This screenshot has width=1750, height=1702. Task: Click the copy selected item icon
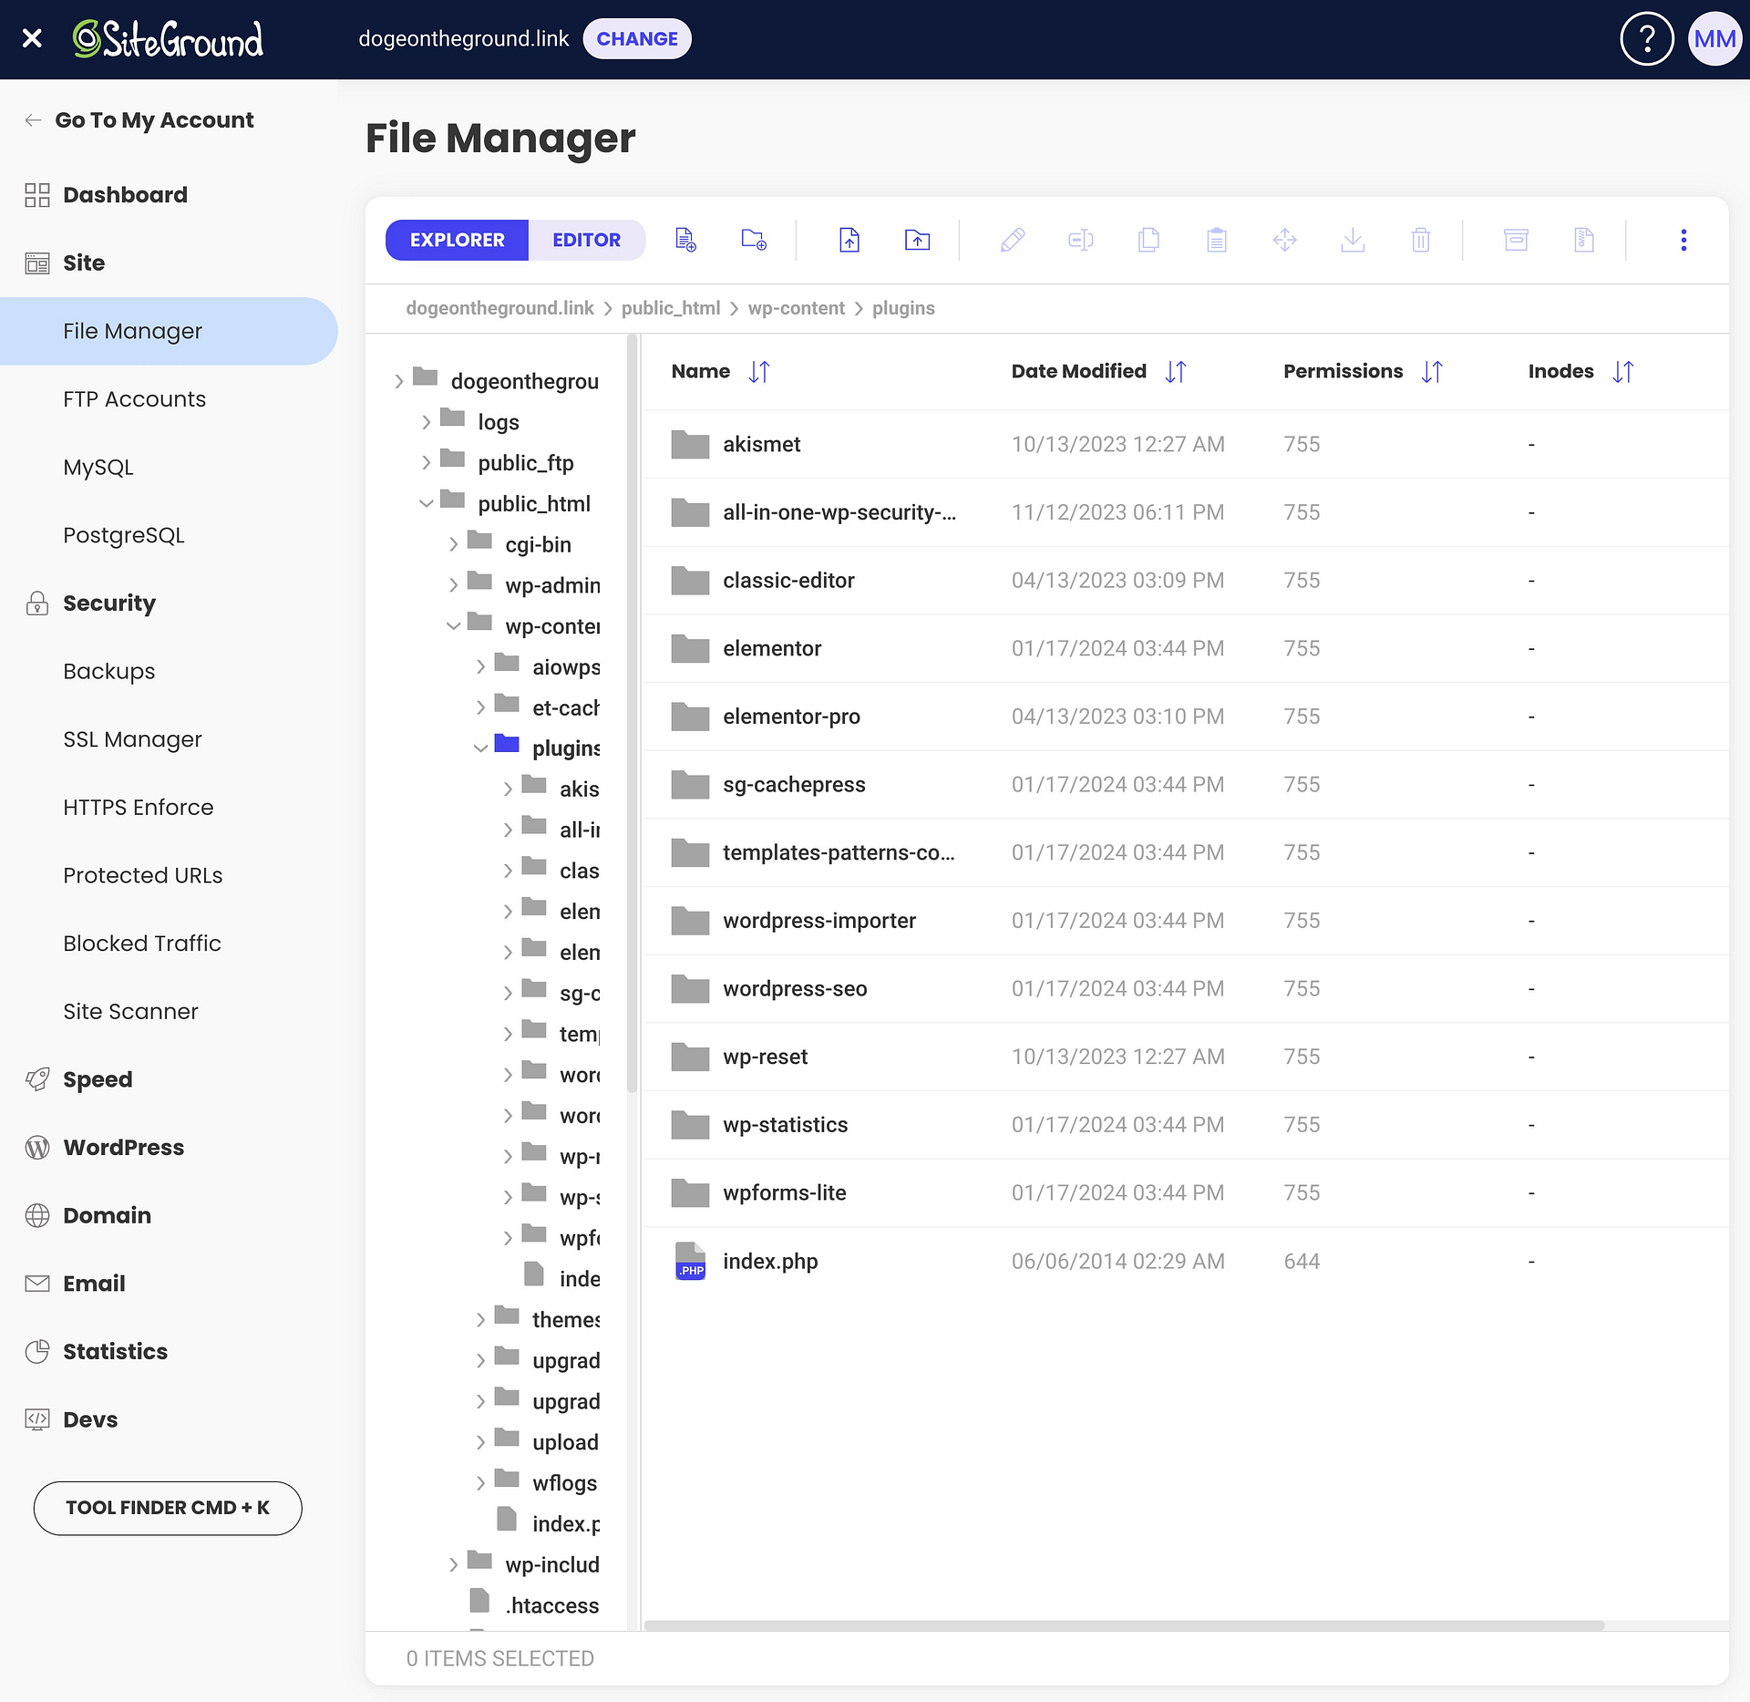(1148, 241)
